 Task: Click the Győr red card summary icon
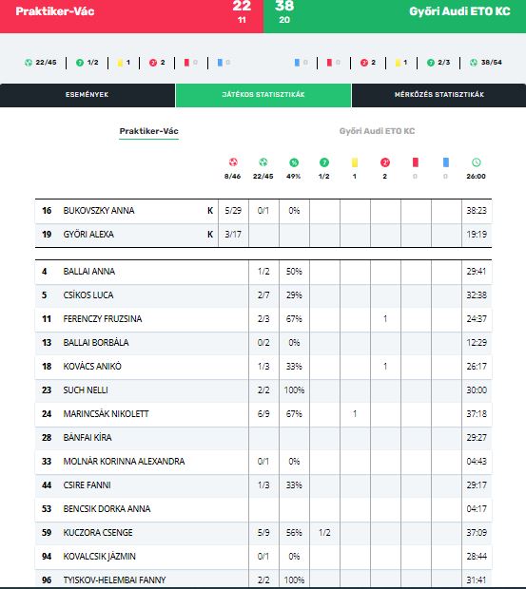[x=329, y=63]
